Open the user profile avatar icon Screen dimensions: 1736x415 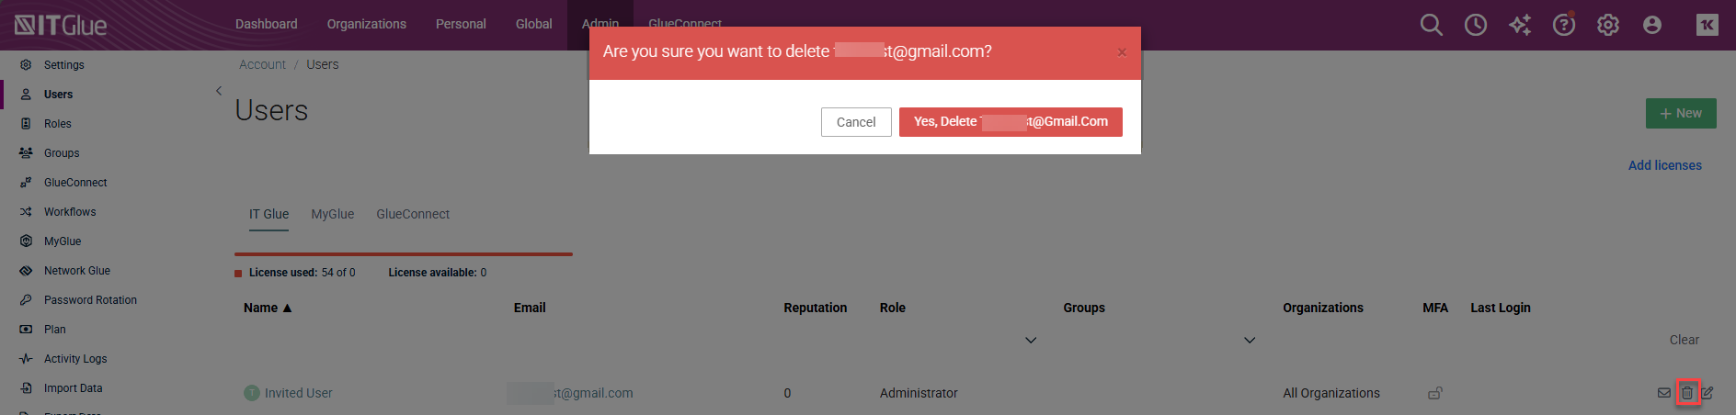point(1651,25)
